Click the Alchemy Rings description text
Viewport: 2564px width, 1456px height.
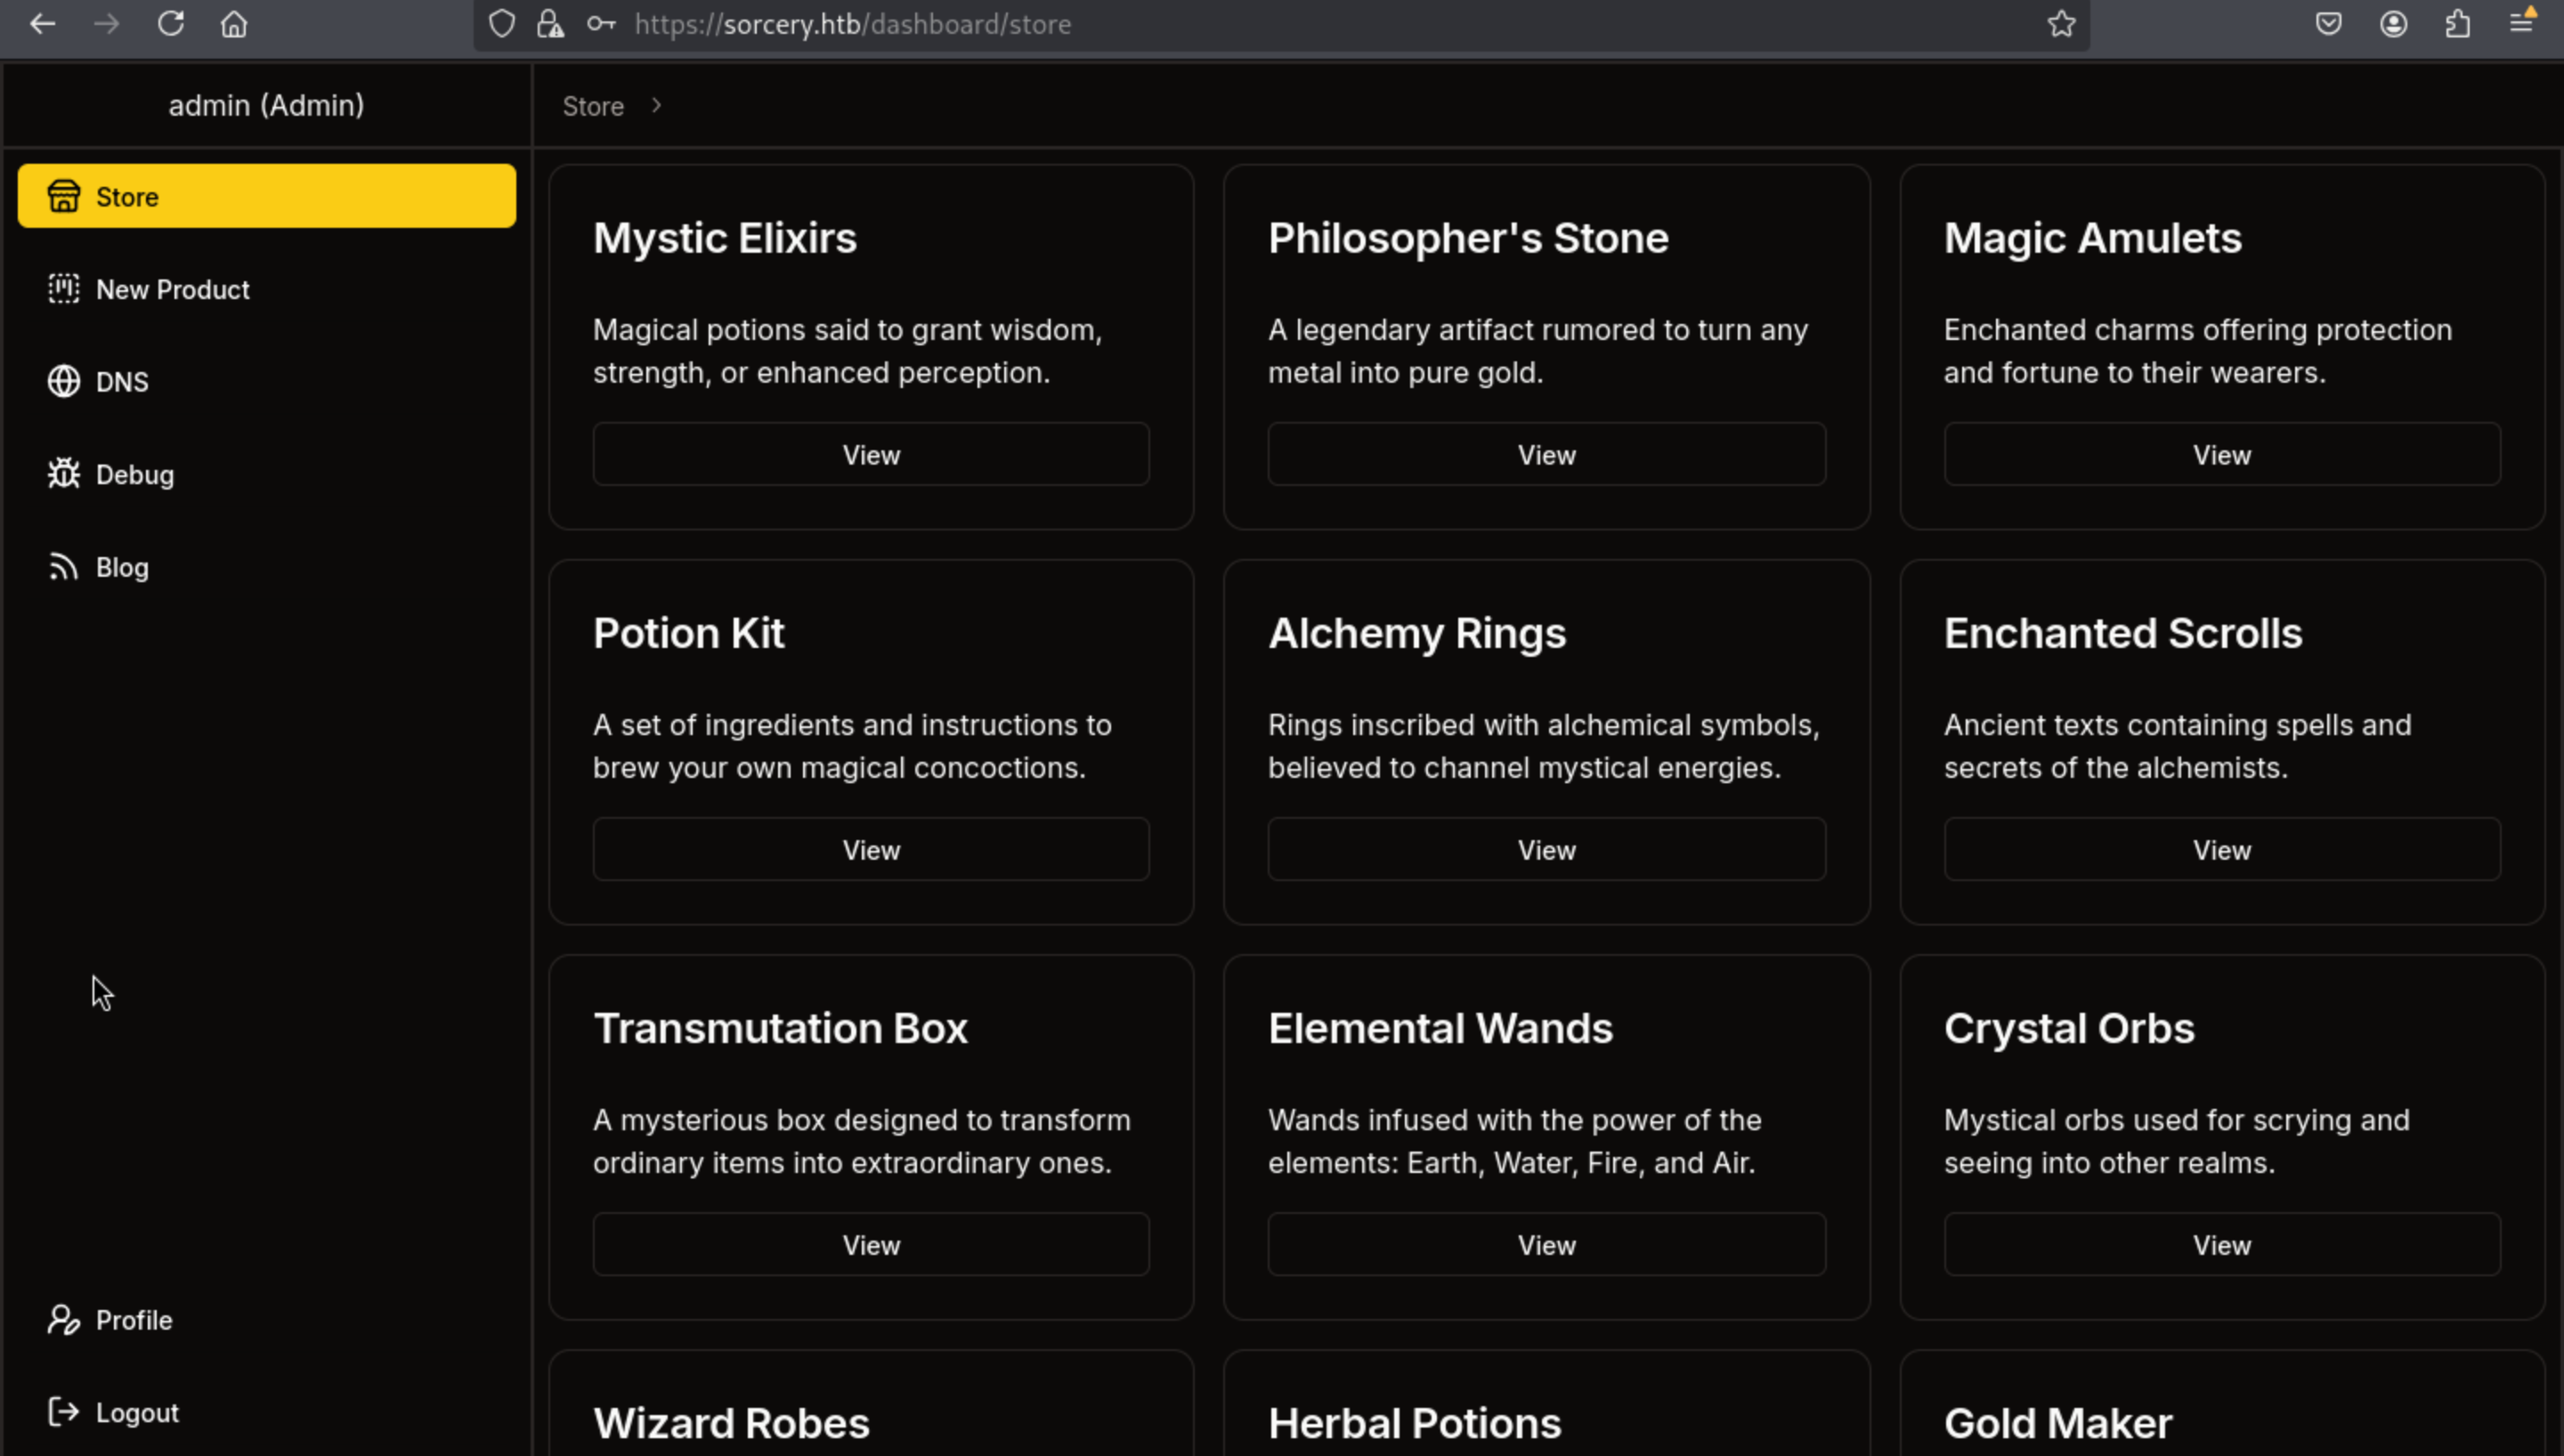1544,746
